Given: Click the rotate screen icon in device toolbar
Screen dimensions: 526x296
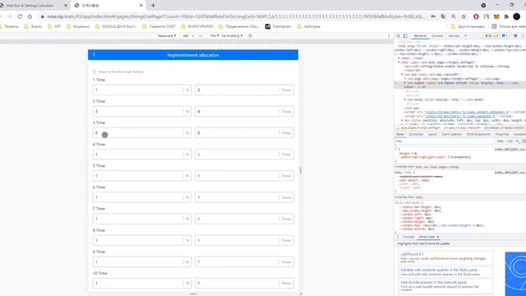Looking at the screenshot, I should click(250, 36).
